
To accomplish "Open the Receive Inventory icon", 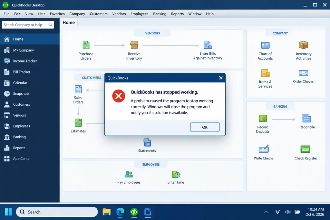I will tap(134, 45).
